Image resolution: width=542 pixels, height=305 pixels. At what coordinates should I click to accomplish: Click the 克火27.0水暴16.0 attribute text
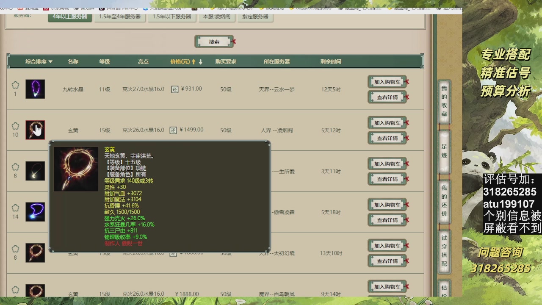143,89
